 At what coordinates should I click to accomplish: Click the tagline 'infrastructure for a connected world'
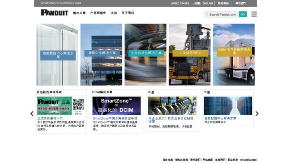click(61, 3)
